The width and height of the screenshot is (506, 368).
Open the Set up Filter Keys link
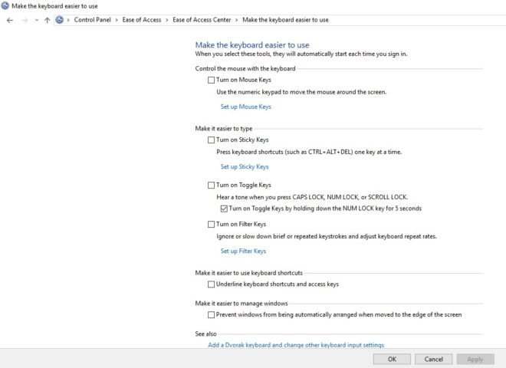[x=243, y=251]
